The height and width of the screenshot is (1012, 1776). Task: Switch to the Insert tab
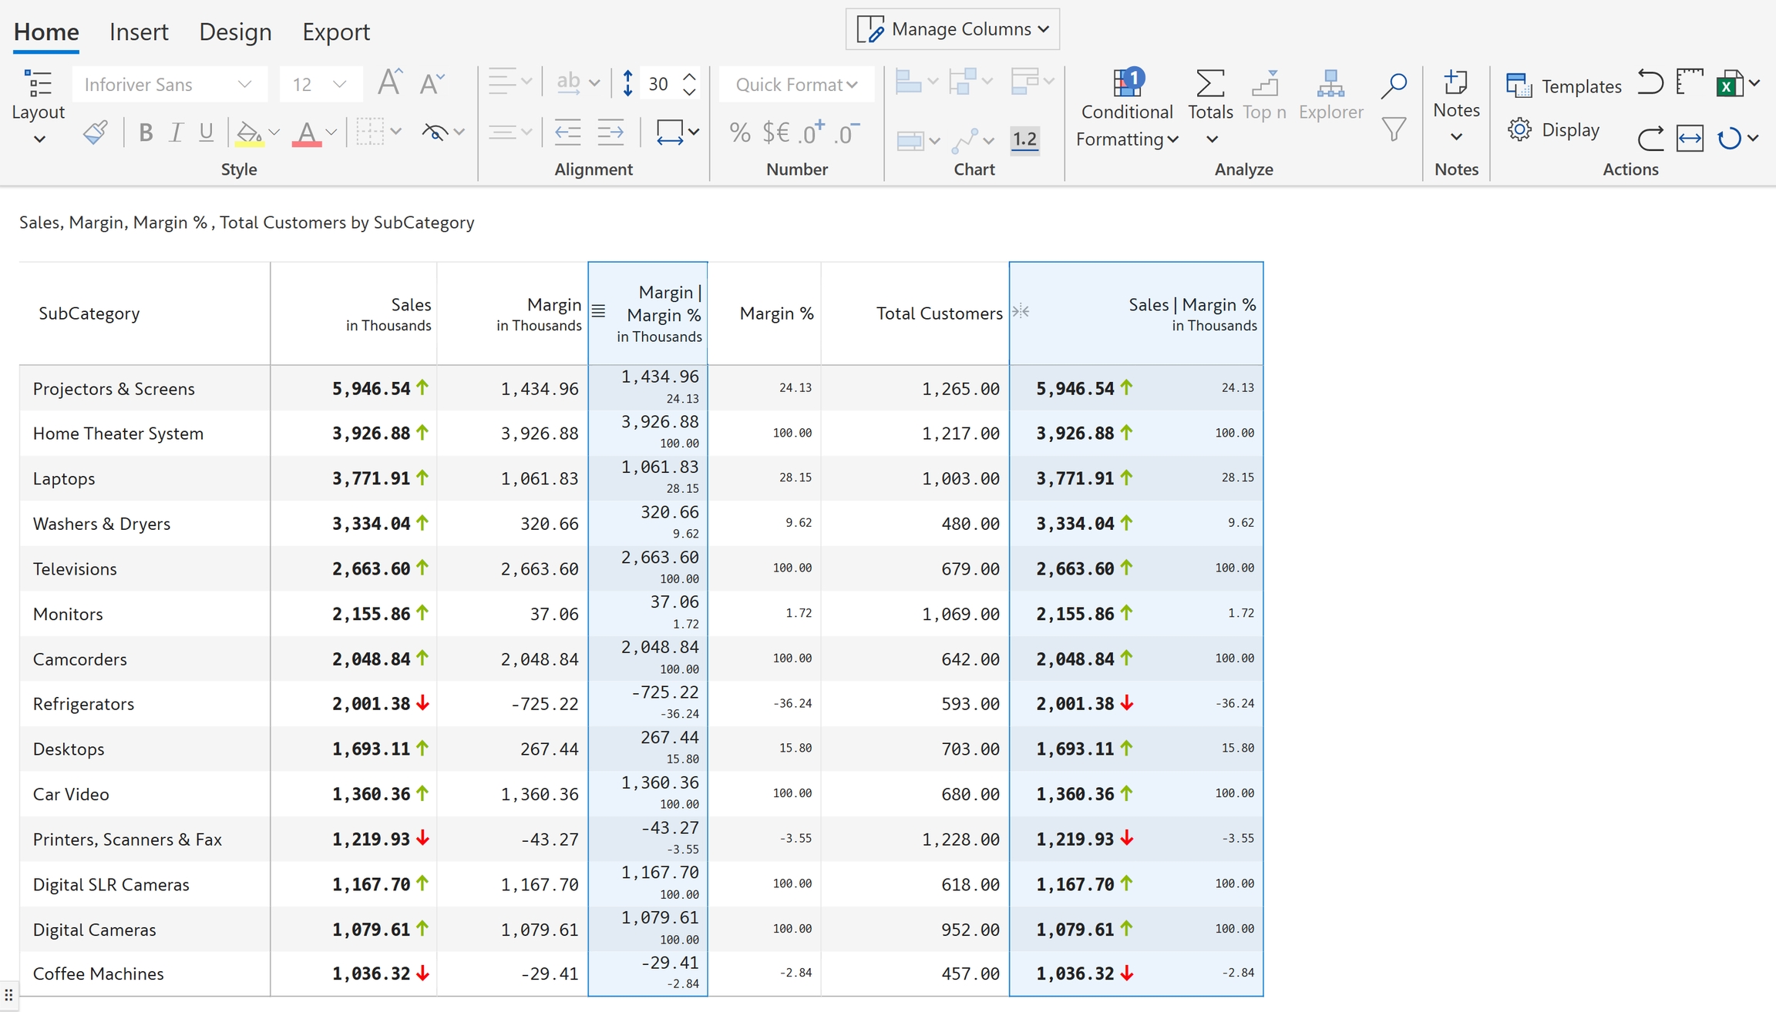coord(139,32)
